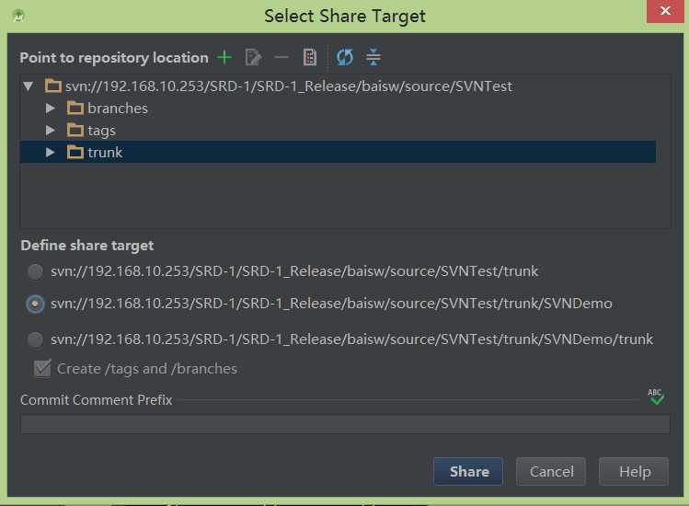
Task: Click the Edit repository location icon
Action: [253, 58]
